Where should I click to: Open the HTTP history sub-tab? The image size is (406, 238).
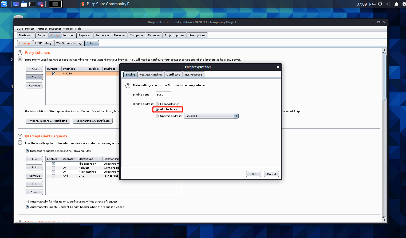pyautogui.click(x=44, y=43)
